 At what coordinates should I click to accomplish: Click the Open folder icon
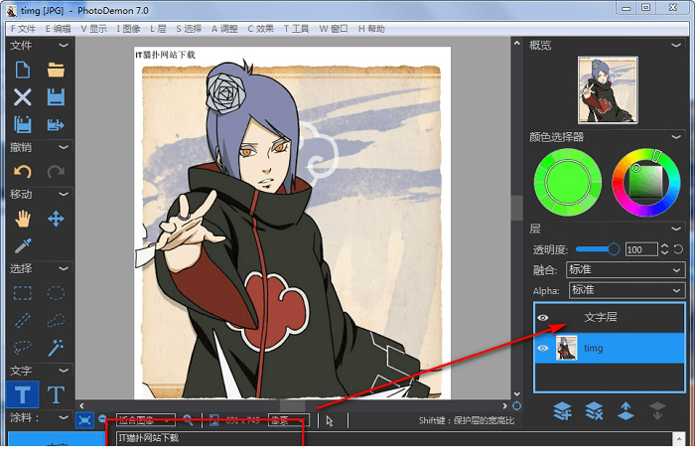tap(56, 71)
